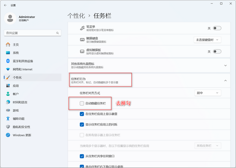This screenshot has height=168, width=236.
Task: Click the Wi-Fi network icon in sidebar
Action: point(8,69)
